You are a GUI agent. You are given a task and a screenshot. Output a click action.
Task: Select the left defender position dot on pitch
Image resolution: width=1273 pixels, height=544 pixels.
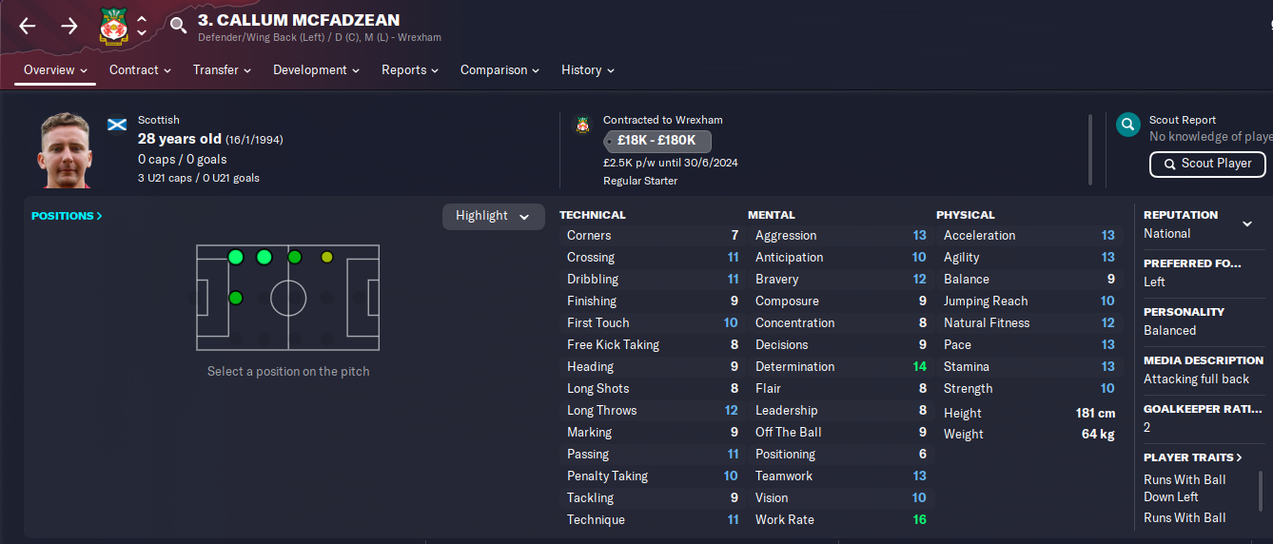click(236, 257)
